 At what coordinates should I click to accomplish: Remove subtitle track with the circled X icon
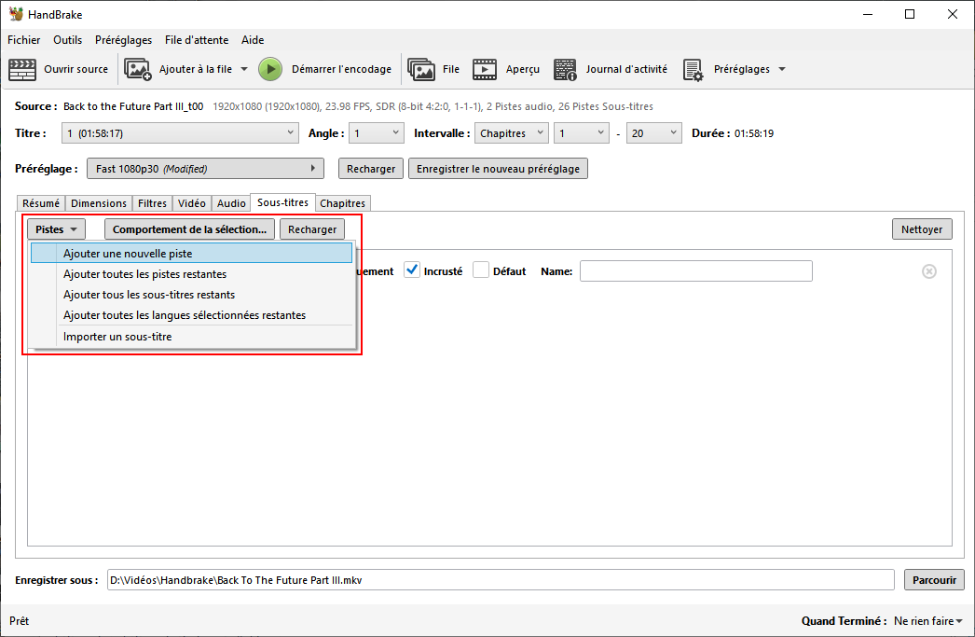pos(928,271)
